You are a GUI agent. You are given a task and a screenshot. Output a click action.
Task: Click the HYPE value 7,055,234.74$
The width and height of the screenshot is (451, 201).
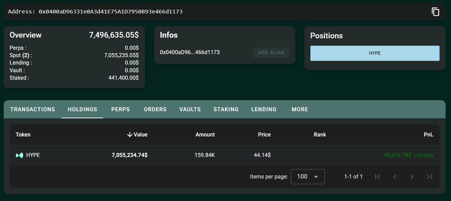[x=130, y=155]
